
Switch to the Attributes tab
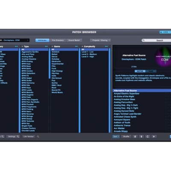pyautogui.click(x=42, y=40)
